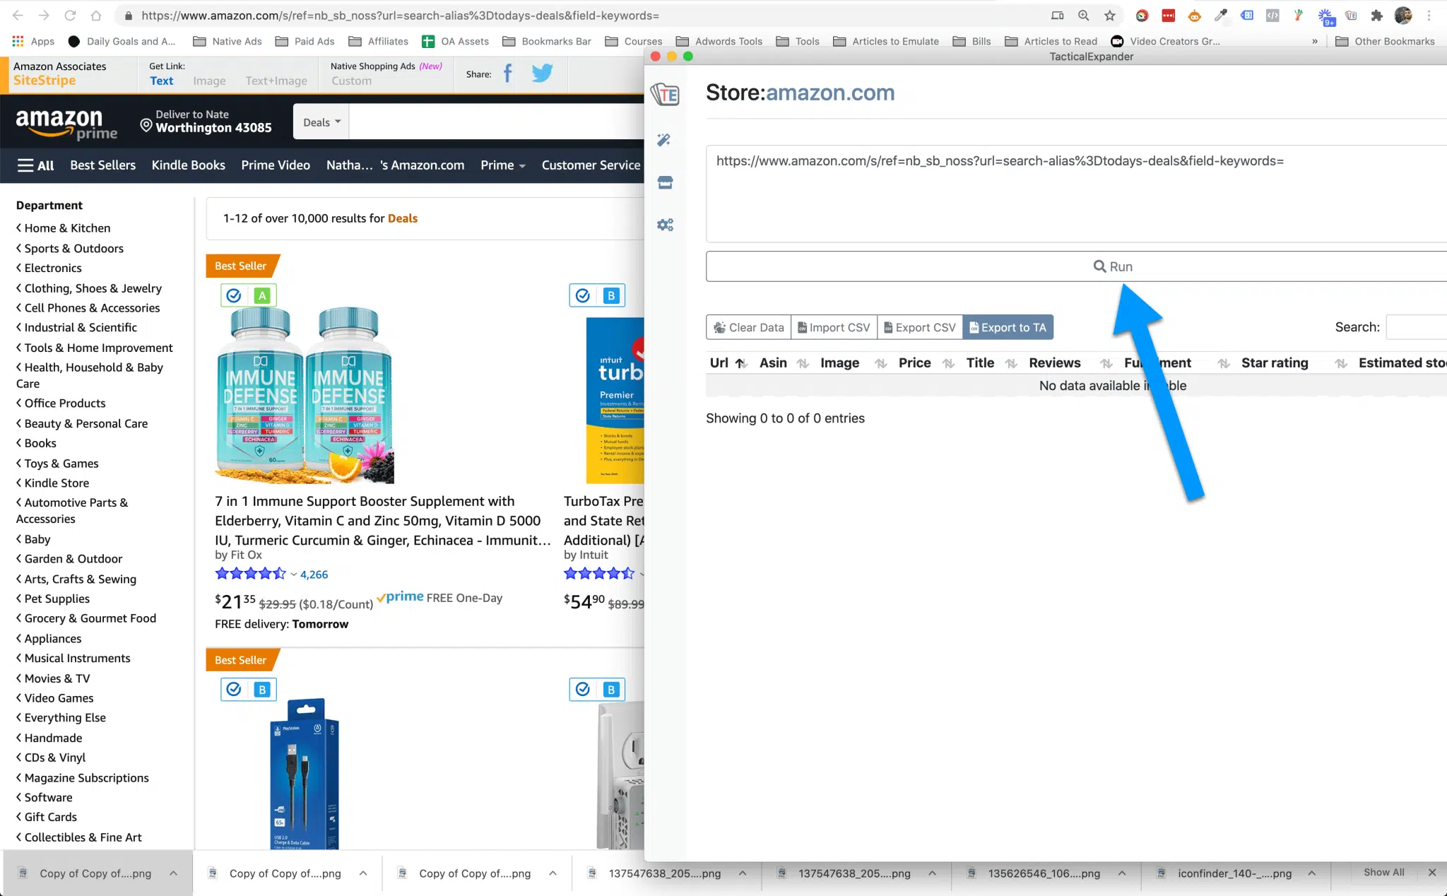Screen dimensions: 1447x896
Task: Click the A grade badge on Immune Defense
Action: click(262, 295)
